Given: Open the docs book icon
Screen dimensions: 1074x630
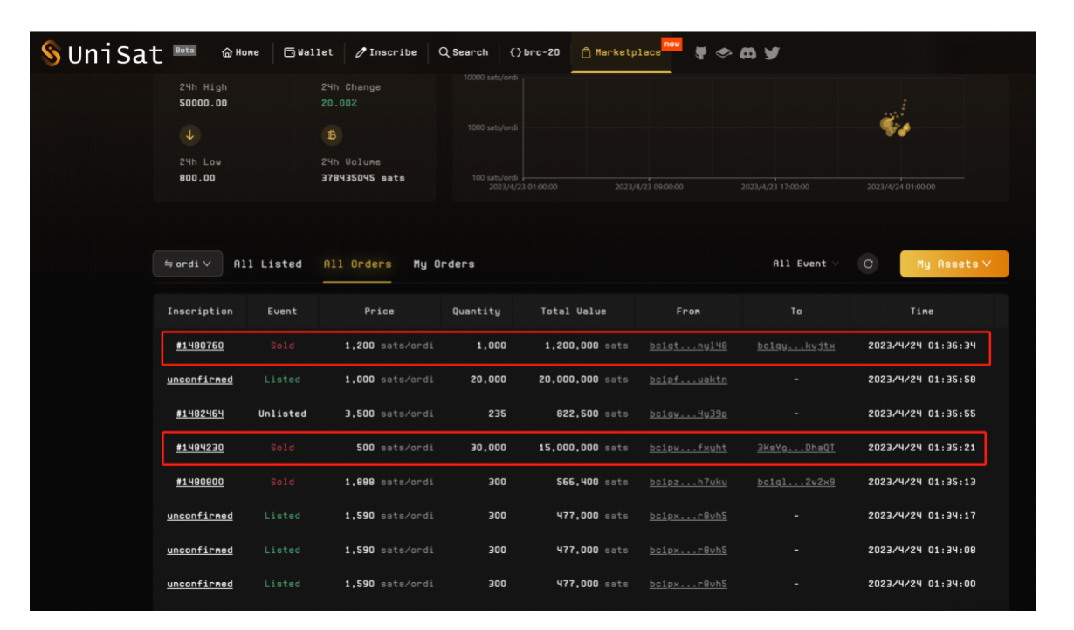Looking at the screenshot, I should (723, 53).
